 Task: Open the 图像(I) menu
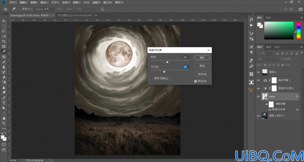pyautogui.click(x=34, y=3)
